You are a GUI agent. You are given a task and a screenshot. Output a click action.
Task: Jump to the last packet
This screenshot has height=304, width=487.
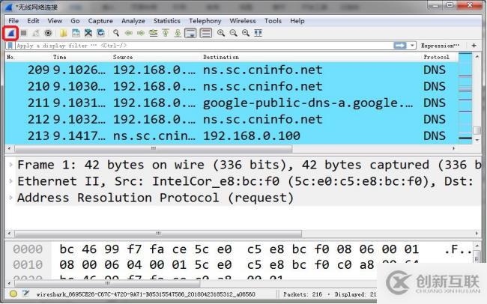click(x=178, y=33)
